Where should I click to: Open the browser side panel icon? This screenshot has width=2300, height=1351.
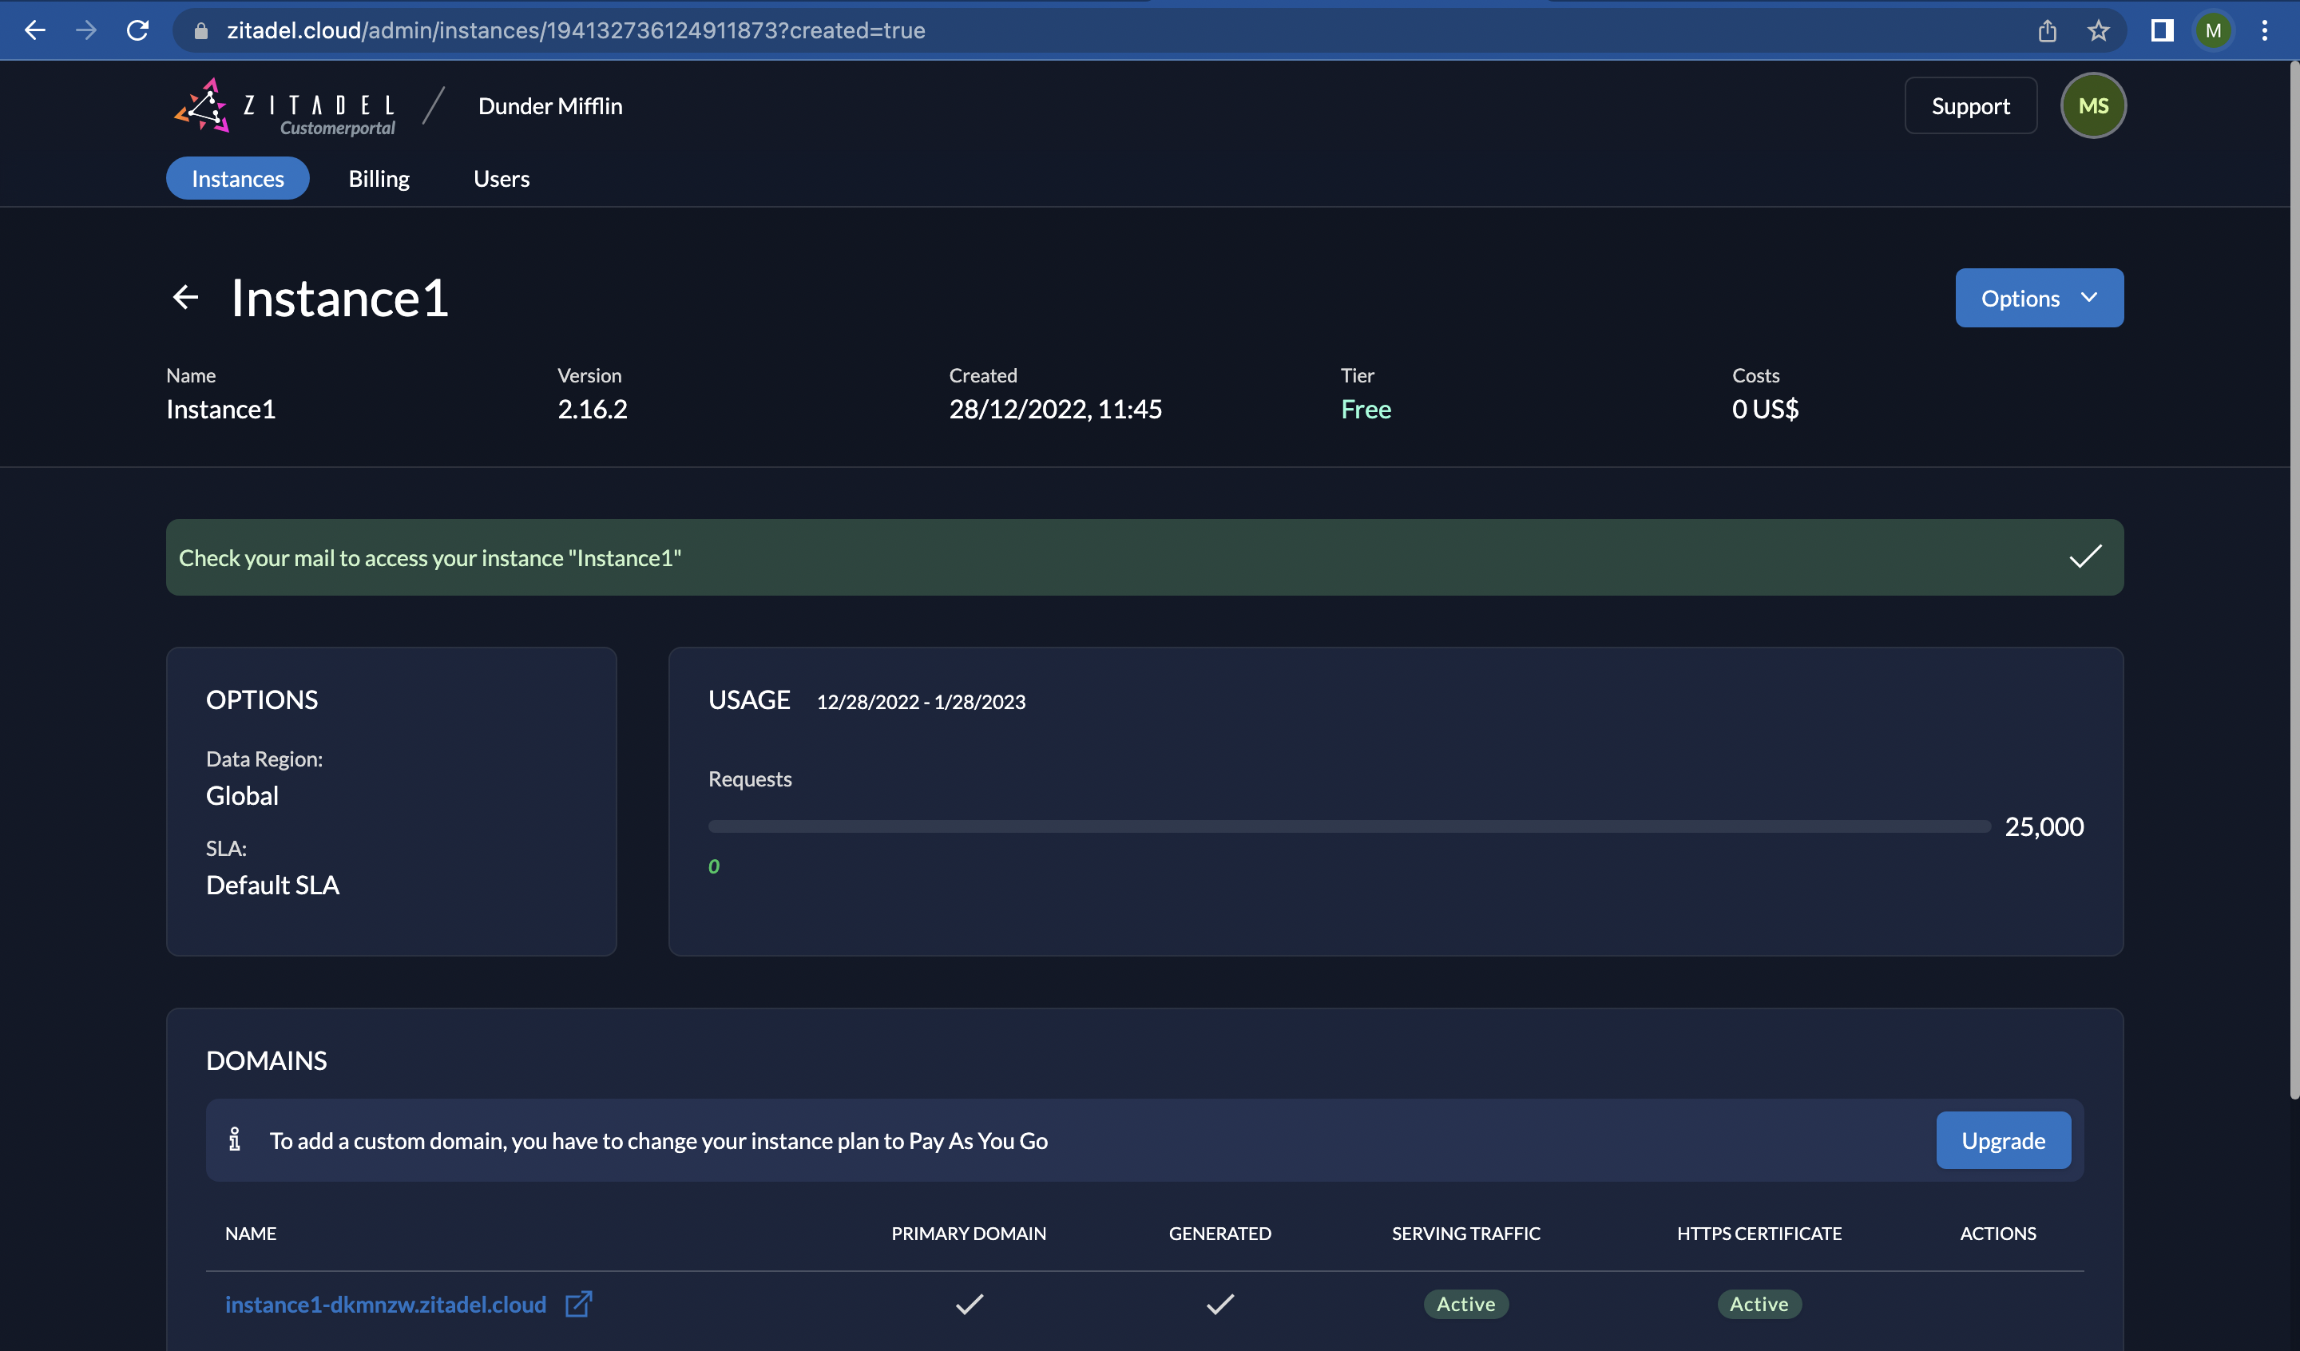(x=2161, y=30)
